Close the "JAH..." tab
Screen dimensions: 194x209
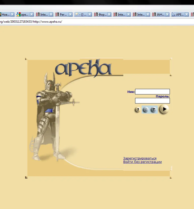(x=167, y=14)
